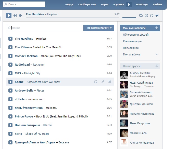The image size is (192, 149).
Task: Click Radiohead artist name
Action: point(22,65)
